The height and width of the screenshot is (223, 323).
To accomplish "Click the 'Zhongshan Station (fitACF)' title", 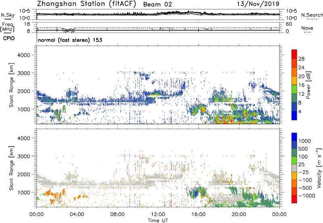I will (x=86, y=4).
